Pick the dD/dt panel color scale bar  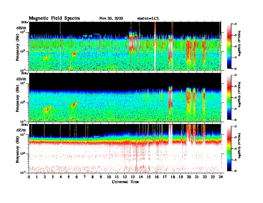[229, 97]
